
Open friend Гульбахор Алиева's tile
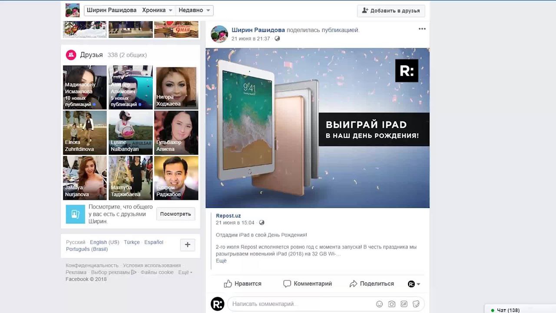176,133
